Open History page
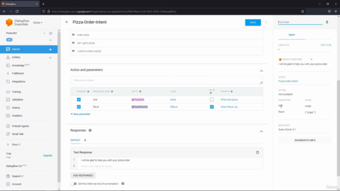Screen dimensions: 340x191 tap(16, 108)
